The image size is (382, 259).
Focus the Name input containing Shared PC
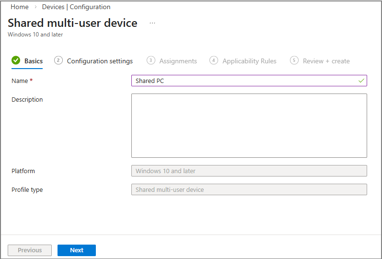click(249, 81)
